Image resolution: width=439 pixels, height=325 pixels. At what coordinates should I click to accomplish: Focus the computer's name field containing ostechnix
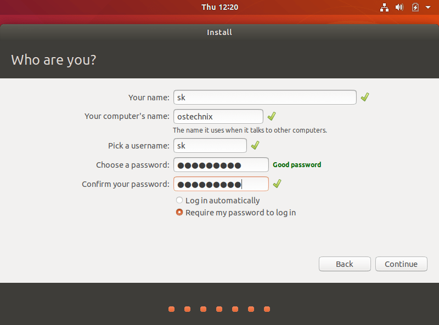(218, 116)
